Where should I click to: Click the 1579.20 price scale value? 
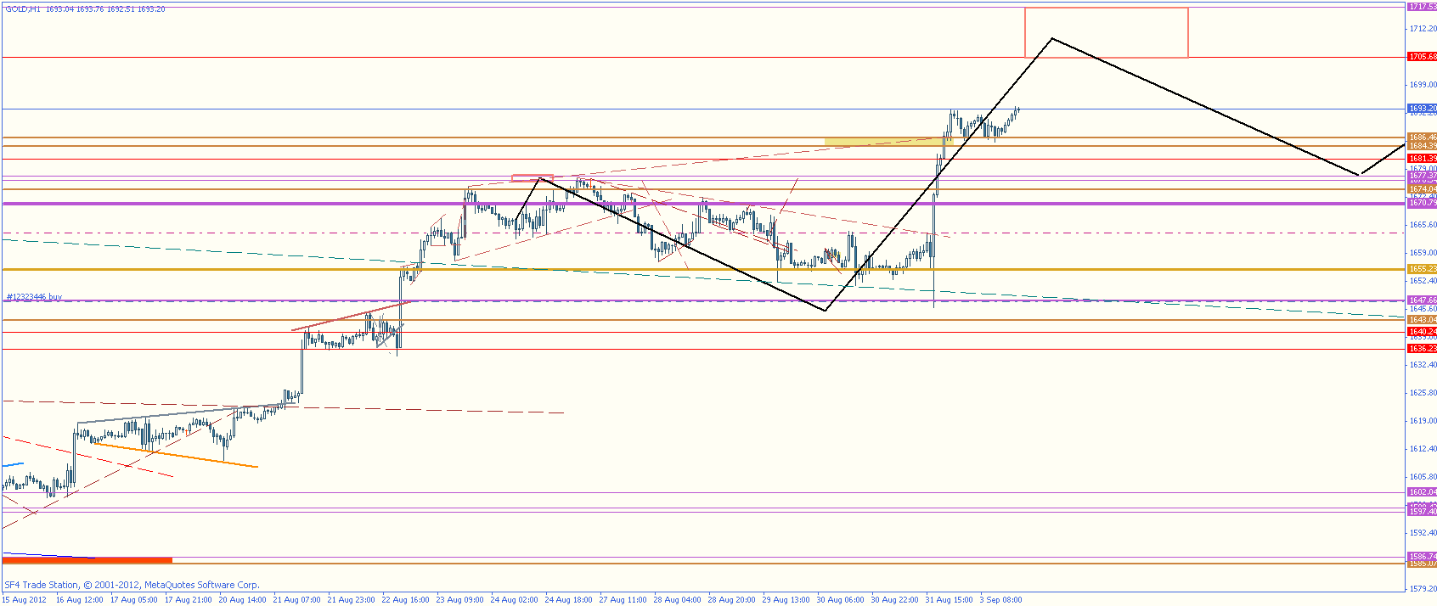[1423, 589]
